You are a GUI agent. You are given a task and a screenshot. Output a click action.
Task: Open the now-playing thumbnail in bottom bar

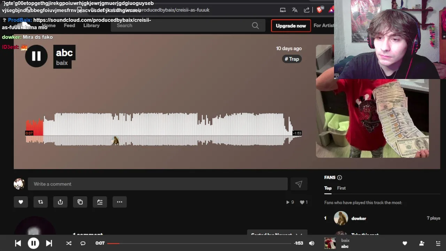click(x=330, y=243)
